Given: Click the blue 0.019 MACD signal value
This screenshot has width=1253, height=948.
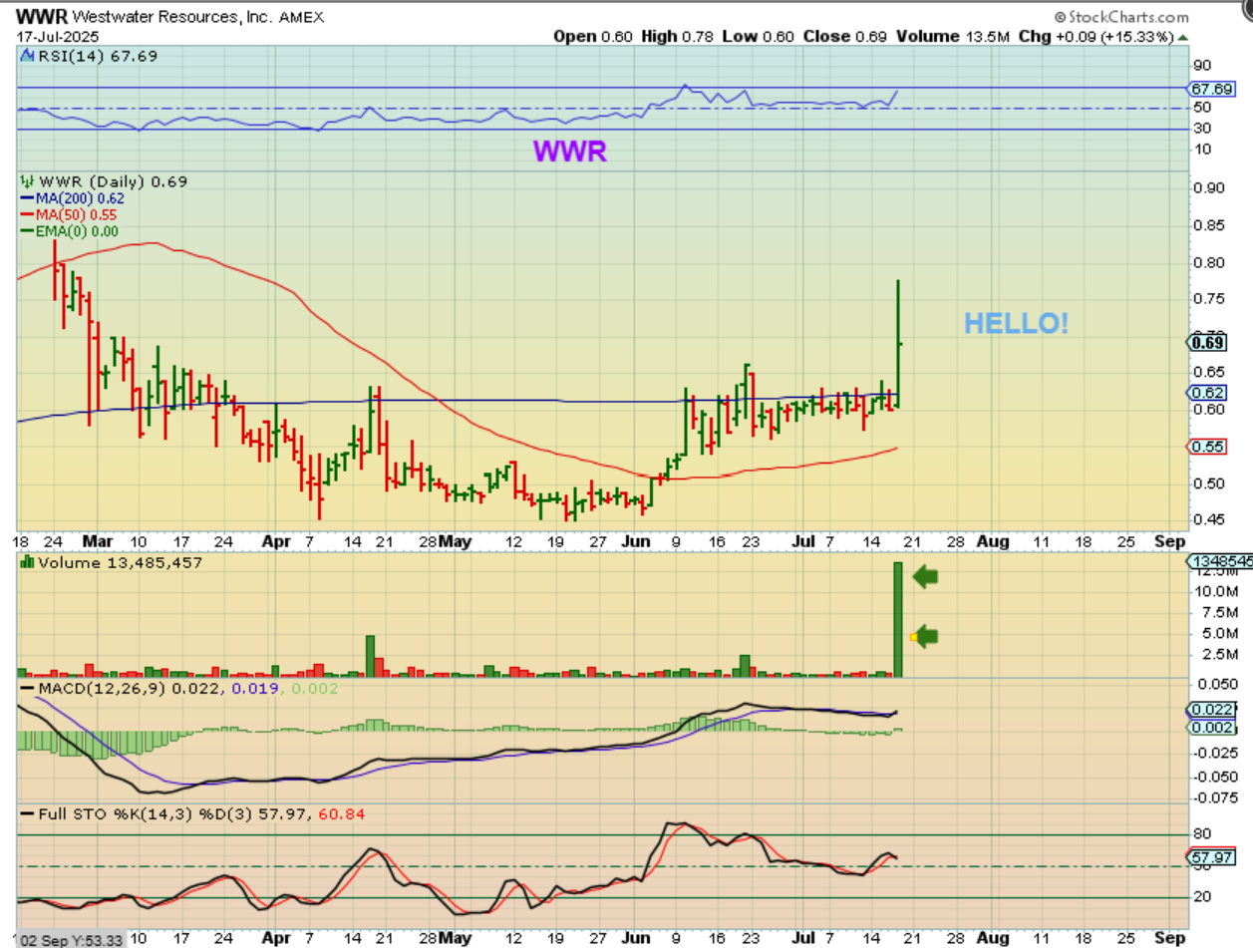Looking at the screenshot, I should point(254,688).
